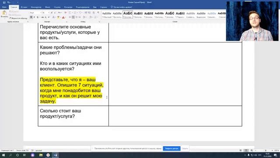This screenshot has width=280, height=158.
Task: Open the Windows notification center
Action: [275, 155]
